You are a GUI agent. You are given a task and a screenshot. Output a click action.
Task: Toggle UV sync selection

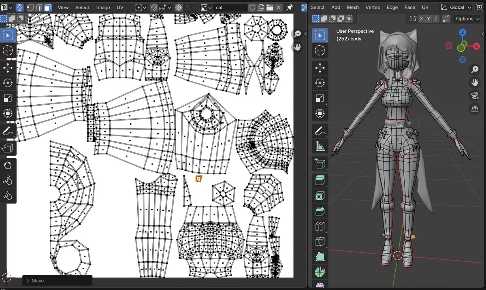(20, 7)
